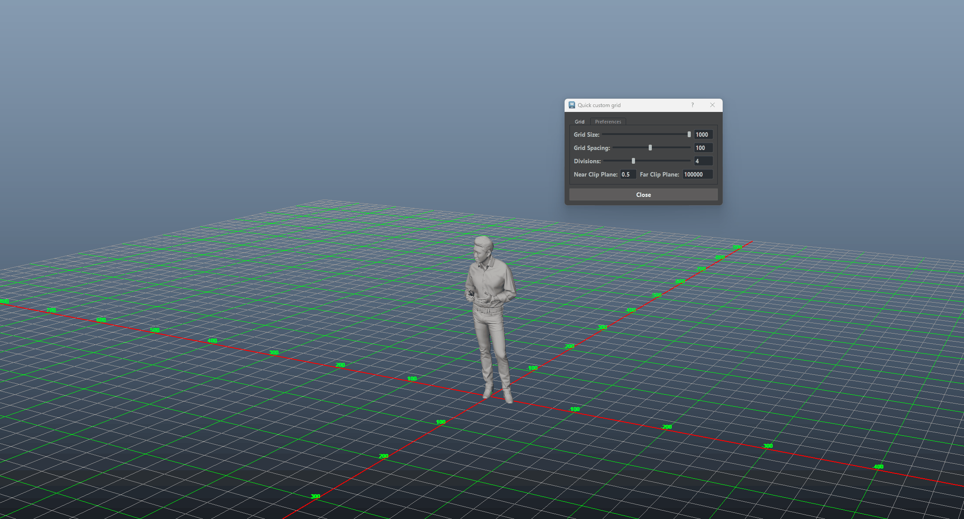This screenshot has width=964, height=519.
Task: Click the Near Clip Plane input field
Action: pyautogui.click(x=628, y=174)
